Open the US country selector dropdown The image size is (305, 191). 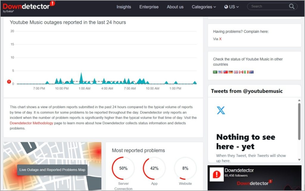(x=231, y=7)
